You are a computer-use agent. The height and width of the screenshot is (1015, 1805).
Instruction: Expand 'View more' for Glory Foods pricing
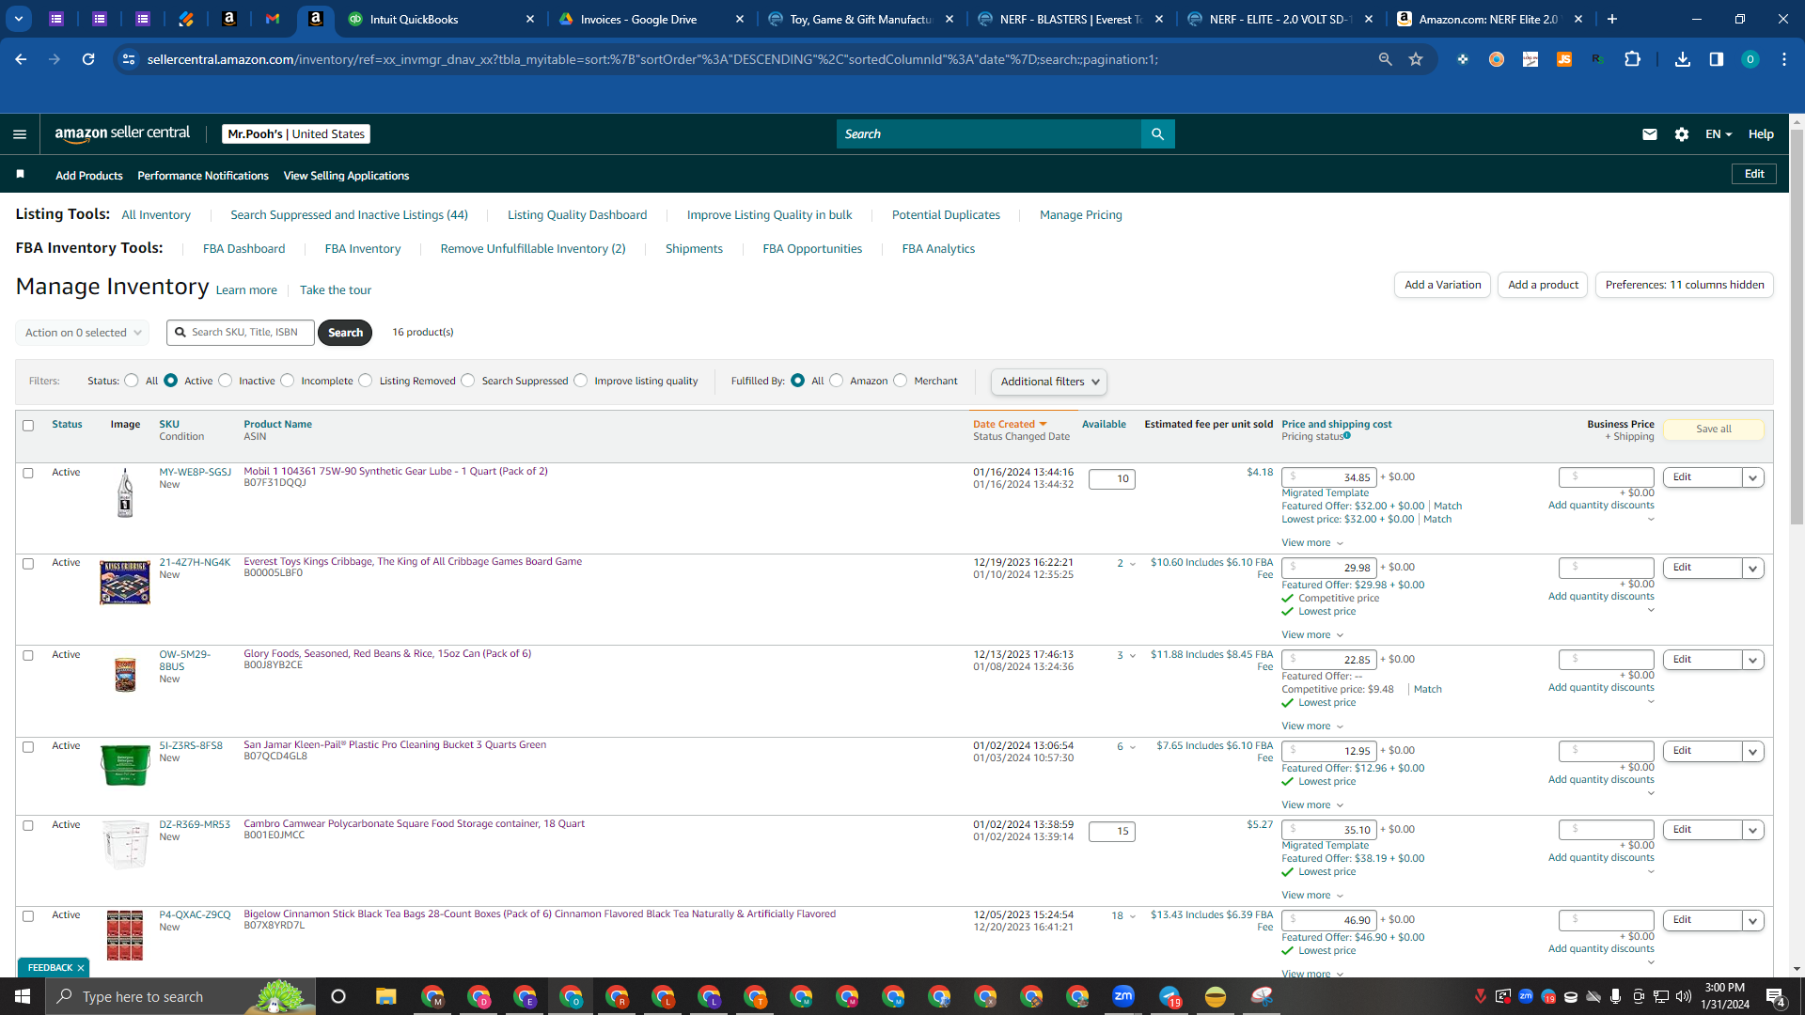[x=1312, y=726]
